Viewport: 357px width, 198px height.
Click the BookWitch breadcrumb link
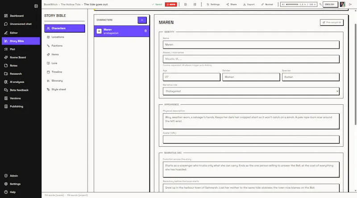point(51,4)
